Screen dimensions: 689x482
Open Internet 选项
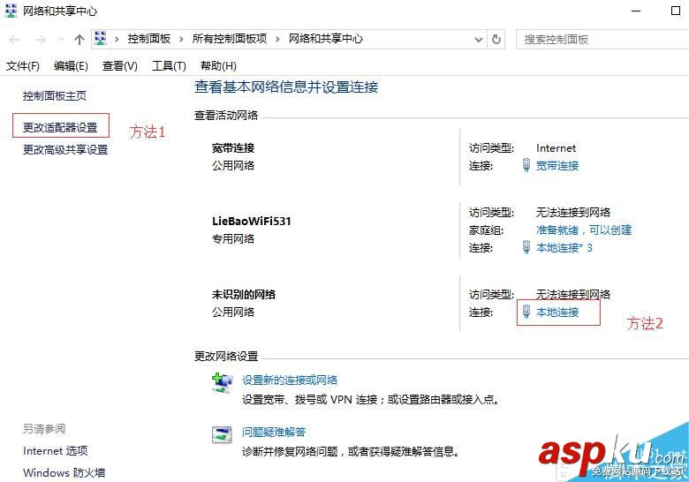click(56, 451)
